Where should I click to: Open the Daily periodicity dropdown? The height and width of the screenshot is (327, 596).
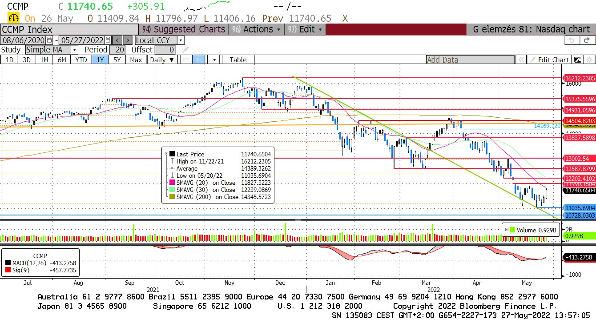pos(162,60)
